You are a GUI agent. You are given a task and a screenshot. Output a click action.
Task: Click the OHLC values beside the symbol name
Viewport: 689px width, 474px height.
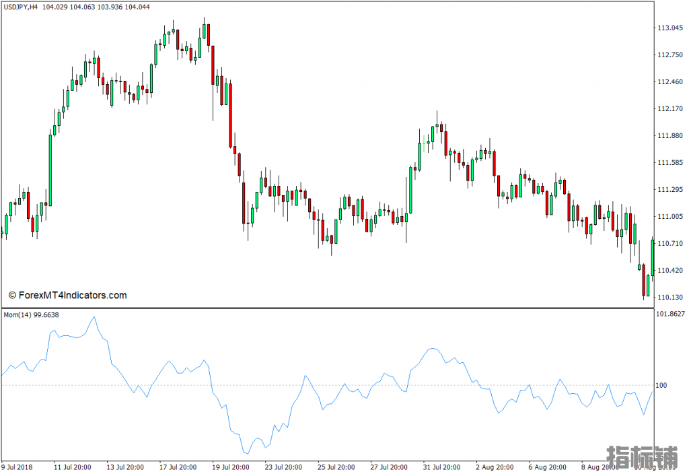(96, 7)
